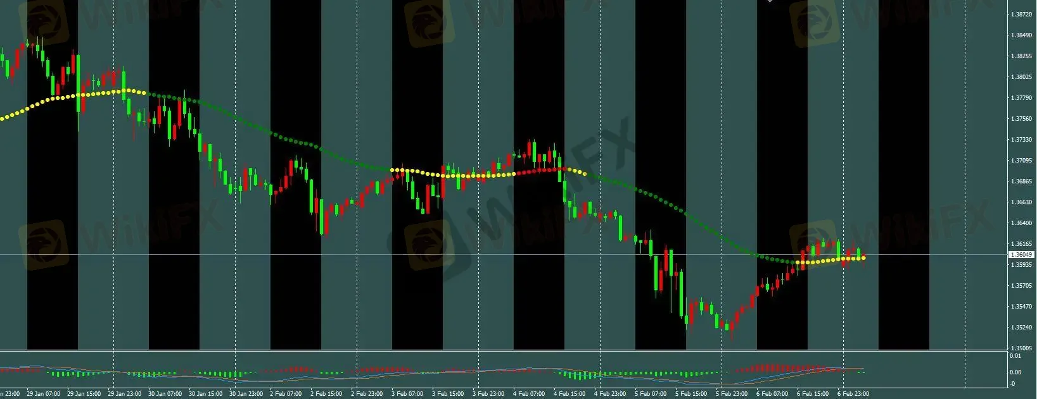Select the 6 Feb 23:00 time label
Image resolution: width=1037 pixels, height=399 pixels.
[853, 394]
